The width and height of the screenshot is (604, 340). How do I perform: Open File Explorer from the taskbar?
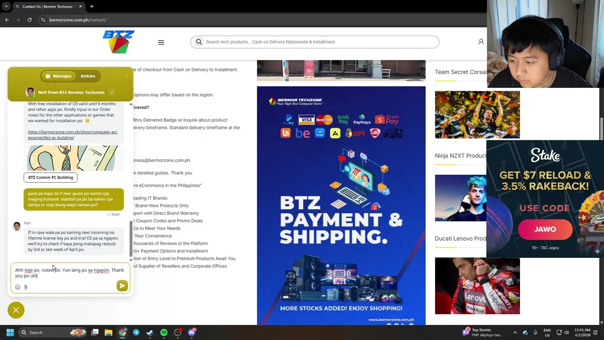click(109, 332)
